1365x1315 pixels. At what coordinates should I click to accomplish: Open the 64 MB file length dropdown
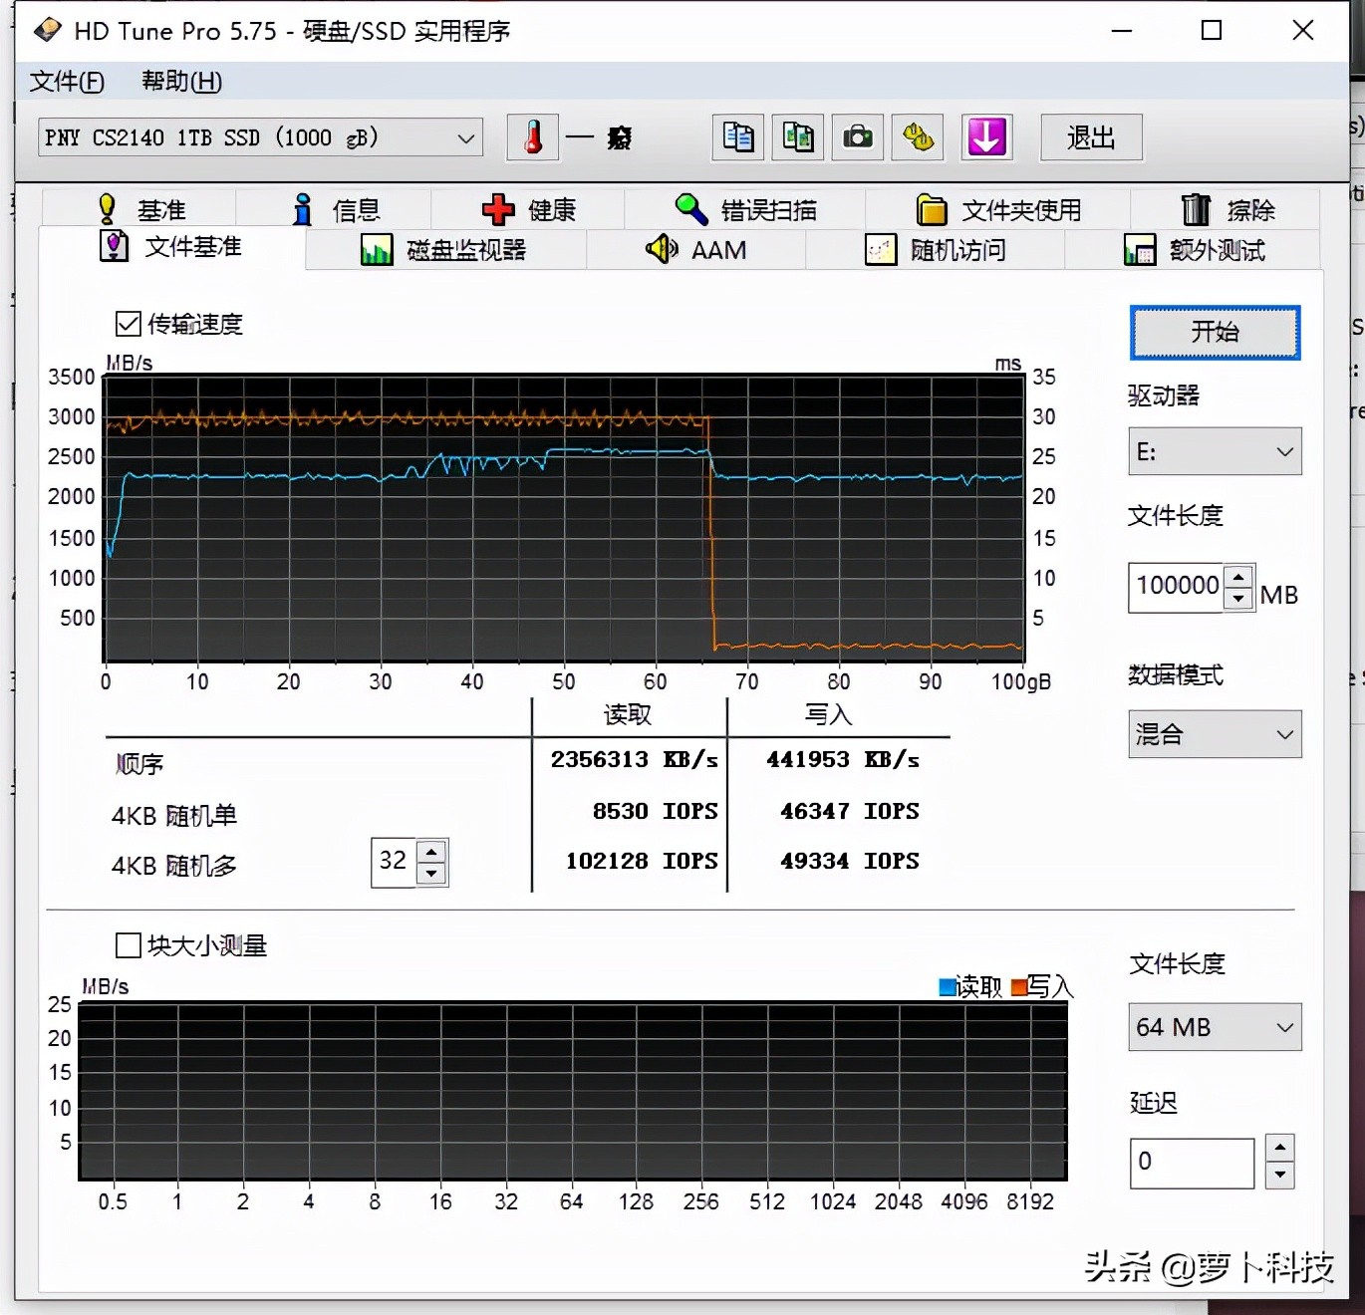pos(1215,1027)
